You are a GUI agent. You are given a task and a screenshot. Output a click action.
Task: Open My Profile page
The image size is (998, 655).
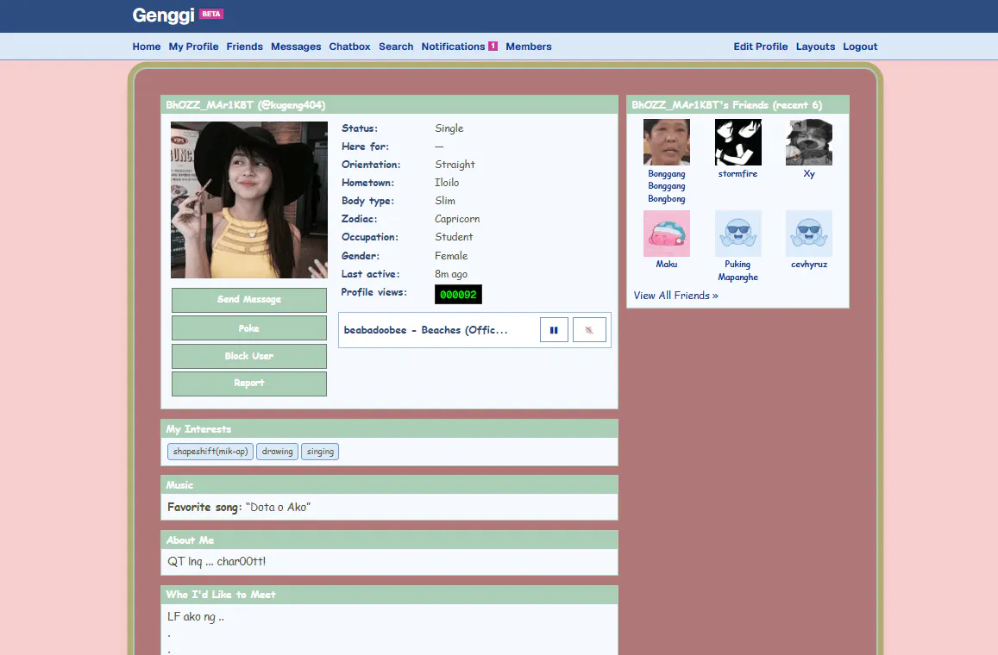(193, 47)
